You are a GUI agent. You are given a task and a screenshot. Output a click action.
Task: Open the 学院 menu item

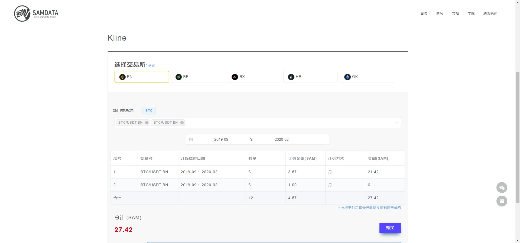coord(471,14)
